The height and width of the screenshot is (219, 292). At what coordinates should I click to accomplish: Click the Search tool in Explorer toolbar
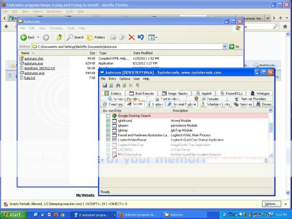(x=75, y=38)
